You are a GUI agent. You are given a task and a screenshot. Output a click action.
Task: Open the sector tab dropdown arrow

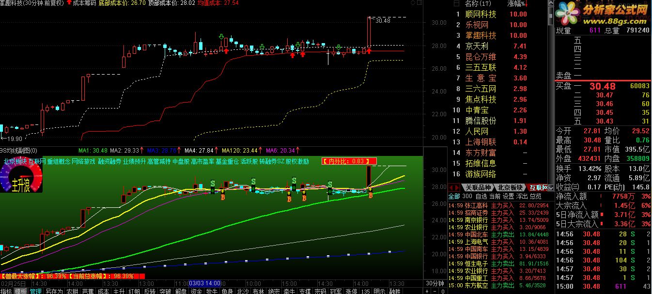pos(551,187)
